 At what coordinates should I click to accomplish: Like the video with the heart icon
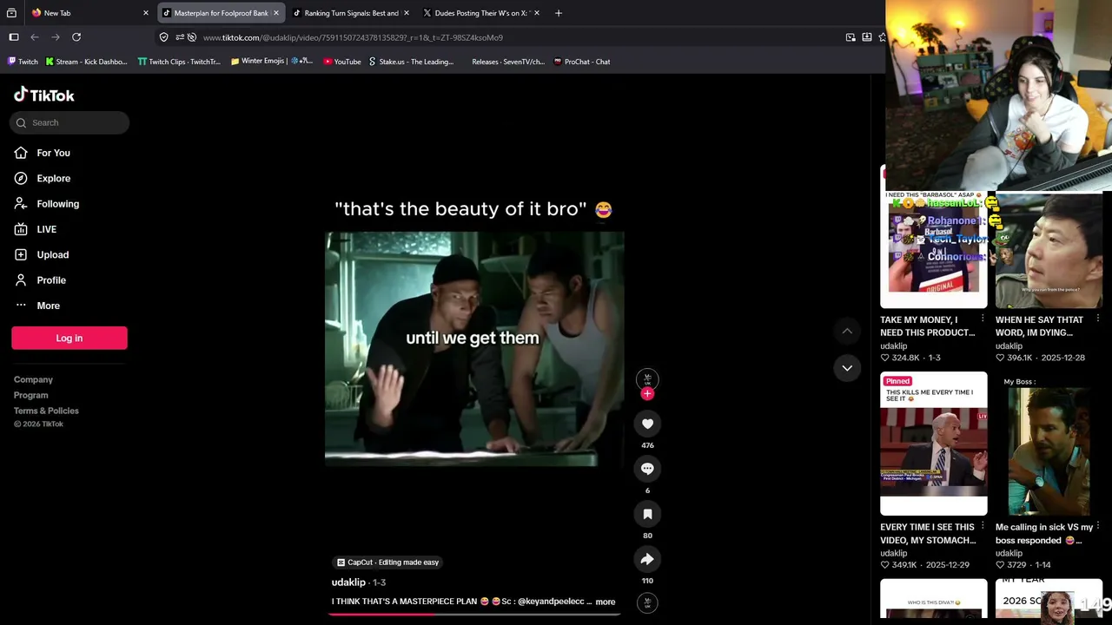pos(647,424)
